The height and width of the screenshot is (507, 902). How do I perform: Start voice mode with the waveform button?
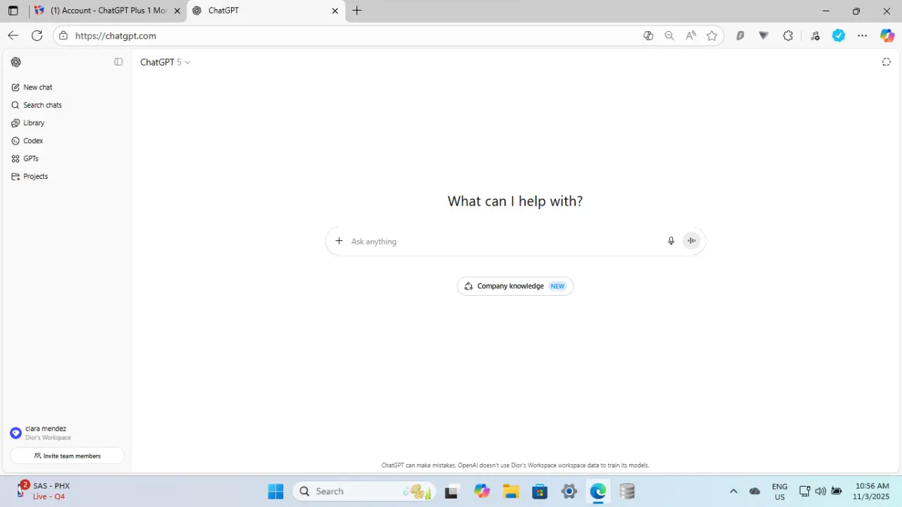[x=692, y=241]
